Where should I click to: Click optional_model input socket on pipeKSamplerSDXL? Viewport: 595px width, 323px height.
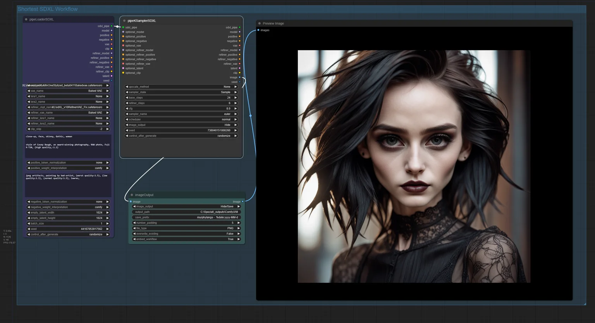pyautogui.click(x=123, y=32)
